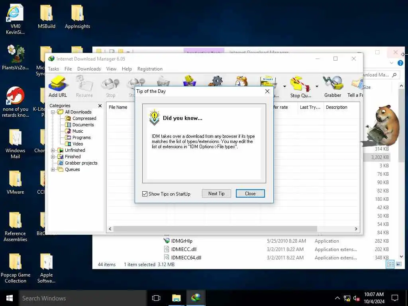The width and height of the screenshot is (408, 306).
Task: Open the View menu in IDM
Action: pyautogui.click(x=111, y=69)
